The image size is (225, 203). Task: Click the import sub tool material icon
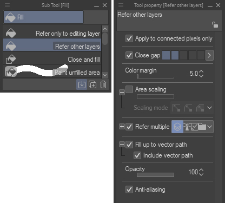pyautogui.click(x=82, y=84)
